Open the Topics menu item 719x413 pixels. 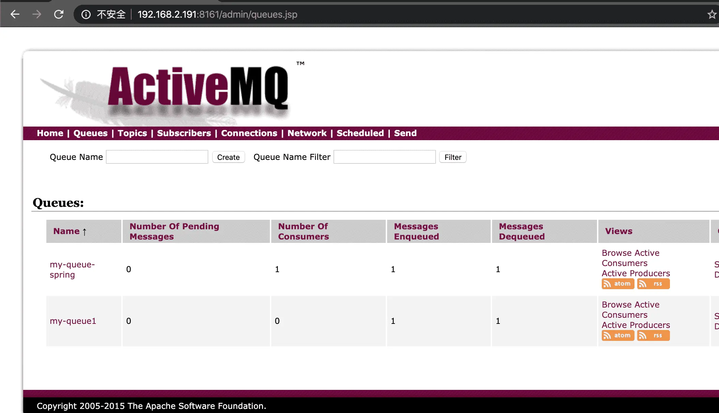click(x=132, y=133)
